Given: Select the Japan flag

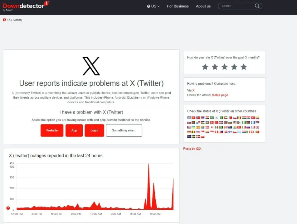Looking at the screenshot, I should coord(212,127).
